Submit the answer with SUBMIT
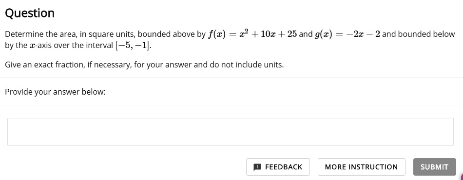 [x=434, y=167]
